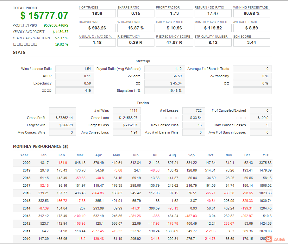Select the % Drawdown value 16.87 %
The image size is (288, 244).
[136, 28]
